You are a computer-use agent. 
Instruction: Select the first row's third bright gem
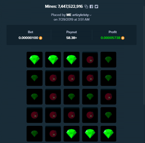[x=71, y=59]
